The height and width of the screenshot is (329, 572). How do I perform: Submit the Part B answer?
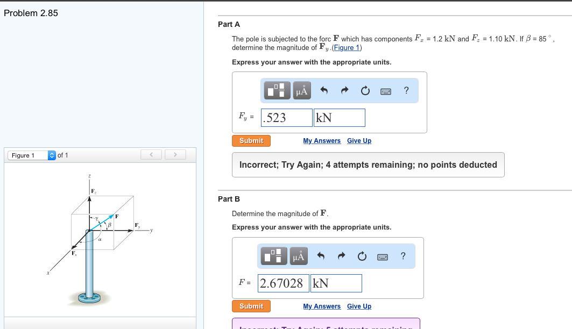tap(251, 306)
